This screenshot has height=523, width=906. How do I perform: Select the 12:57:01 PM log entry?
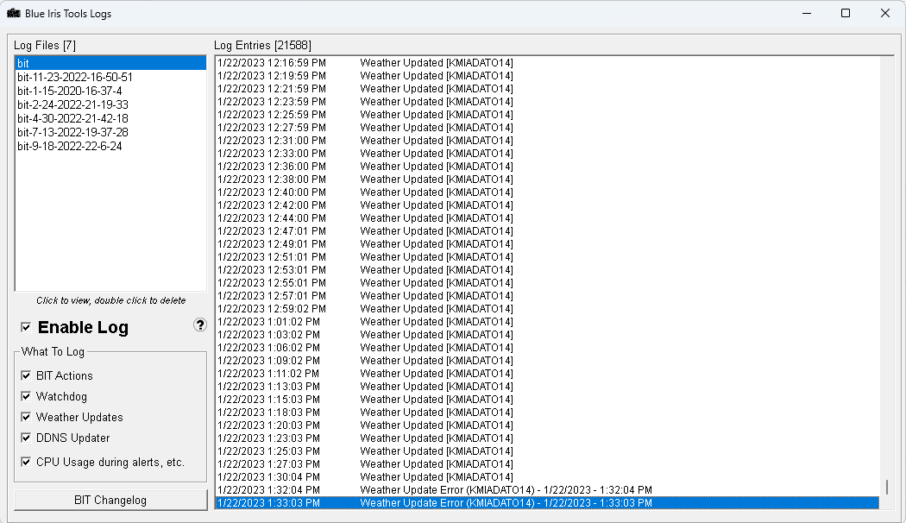[x=547, y=295]
